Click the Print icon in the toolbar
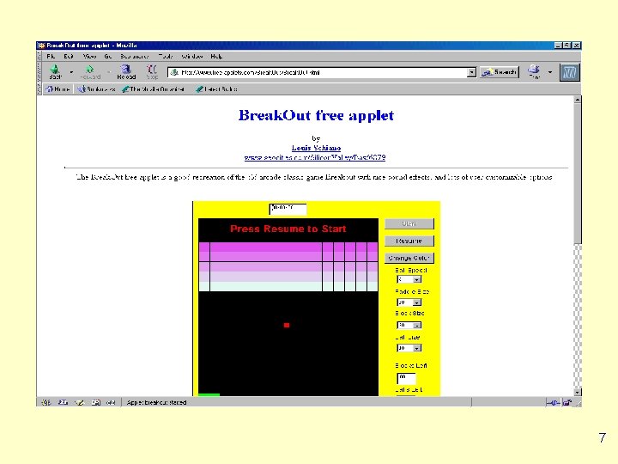This screenshot has width=618, height=464. tap(534, 70)
